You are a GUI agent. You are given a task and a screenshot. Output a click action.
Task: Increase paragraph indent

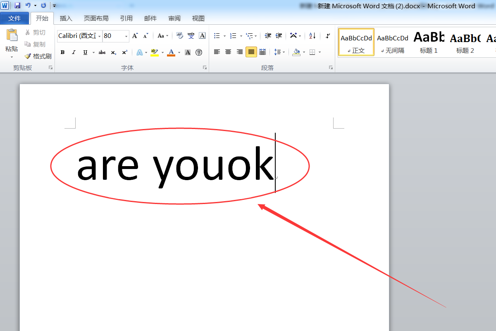(279, 36)
